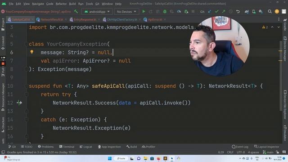
Task: Click the Git Commit checkmark icon
Action: click(x=216, y=12)
